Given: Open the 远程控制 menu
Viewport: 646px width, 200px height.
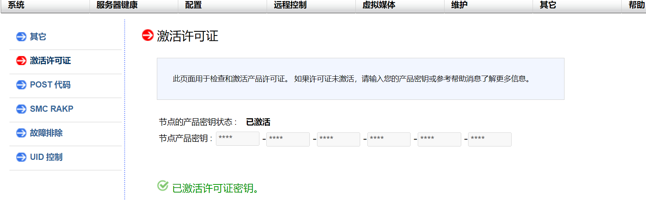Looking at the screenshot, I should click(290, 5).
